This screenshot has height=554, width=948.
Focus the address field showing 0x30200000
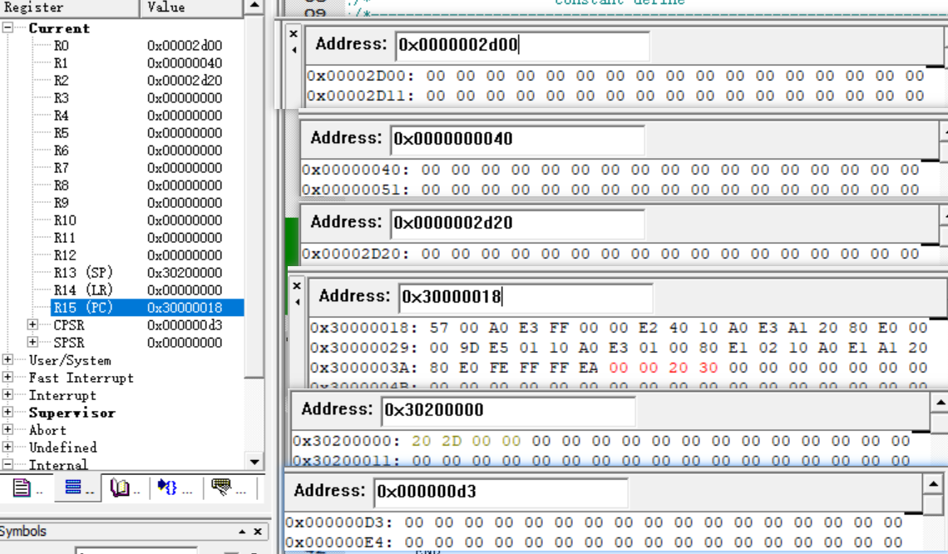click(508, 411)
